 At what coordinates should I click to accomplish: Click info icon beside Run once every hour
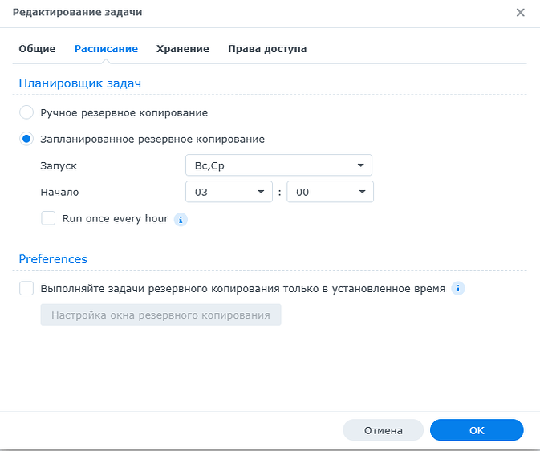pos(181,219)
